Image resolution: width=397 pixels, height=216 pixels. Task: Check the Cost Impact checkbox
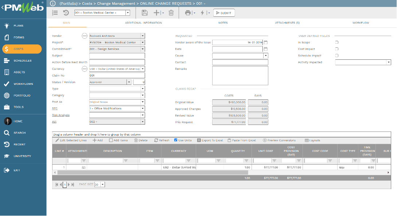(x=336, y=49)
